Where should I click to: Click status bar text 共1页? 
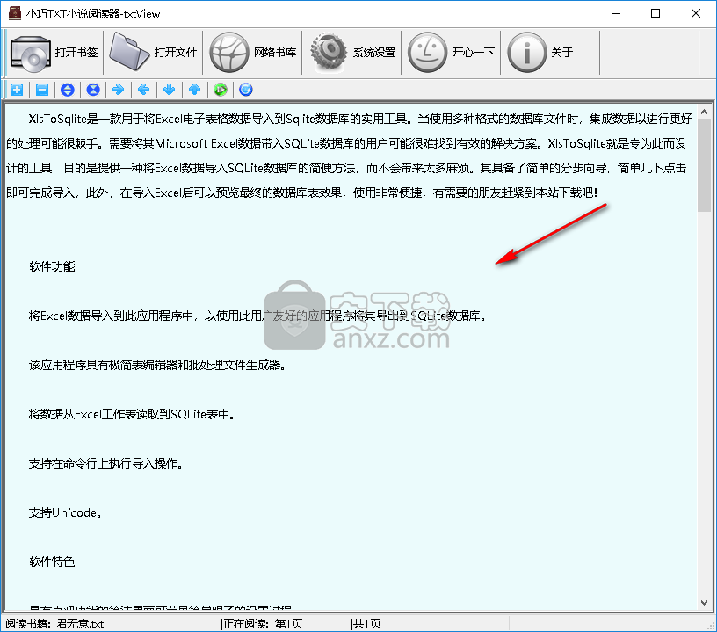pos(366,624)
